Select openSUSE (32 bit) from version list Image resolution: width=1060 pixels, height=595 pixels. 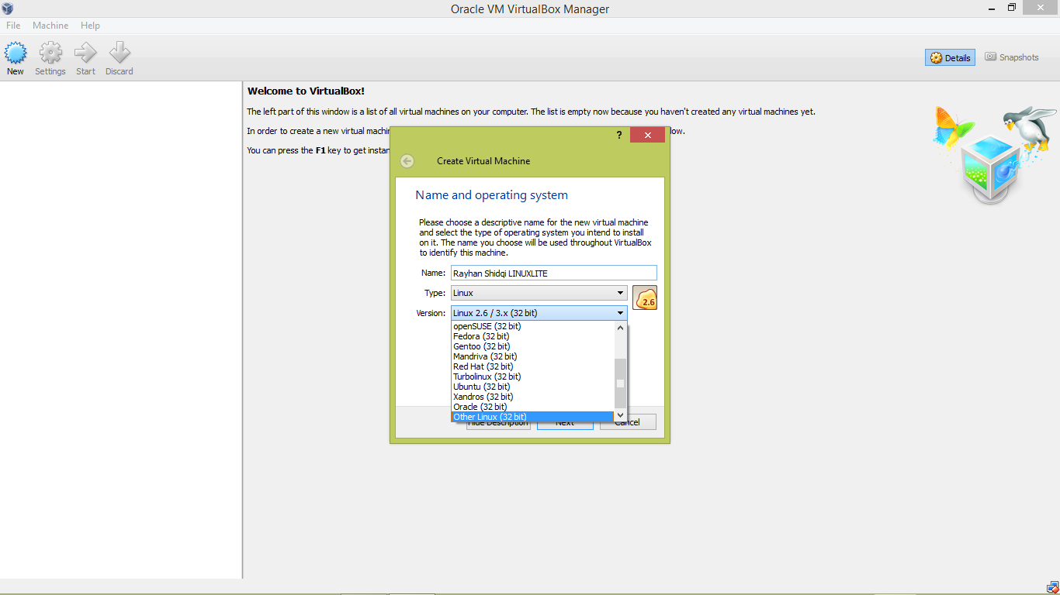532,326
